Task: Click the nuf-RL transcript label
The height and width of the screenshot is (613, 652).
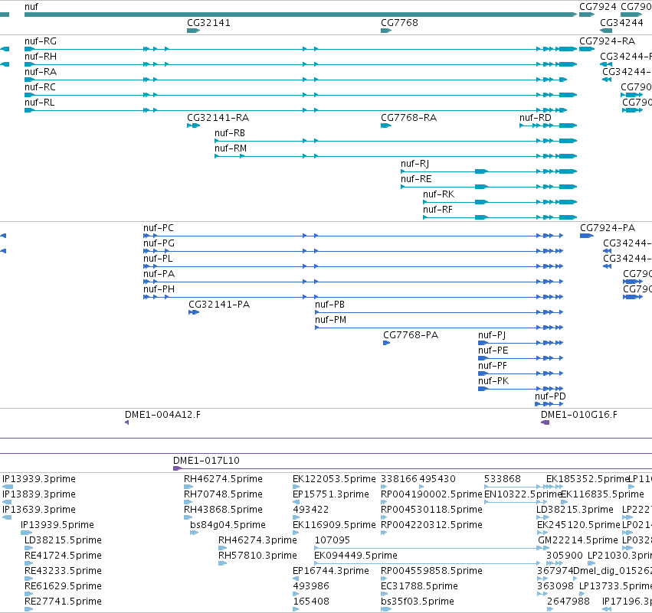Action: pyautogui.click(x=40, y=103)
